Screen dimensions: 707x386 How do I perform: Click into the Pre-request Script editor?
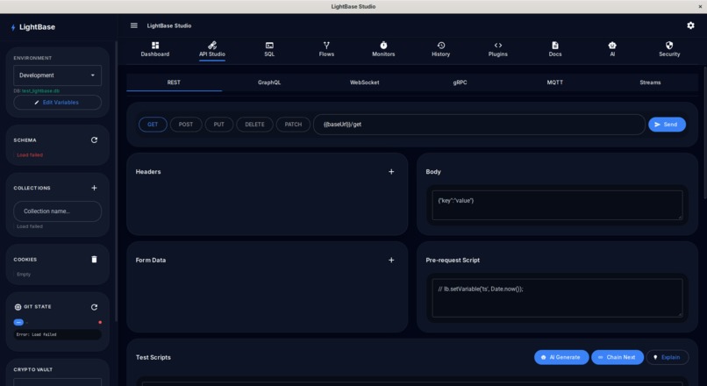(557, 297)
